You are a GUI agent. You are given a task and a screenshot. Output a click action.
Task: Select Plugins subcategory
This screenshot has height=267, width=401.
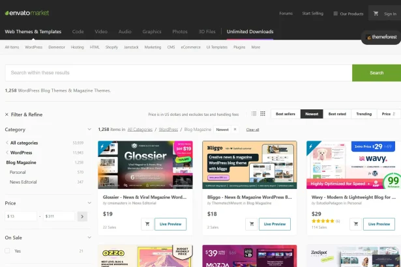(x=239, y=48)
